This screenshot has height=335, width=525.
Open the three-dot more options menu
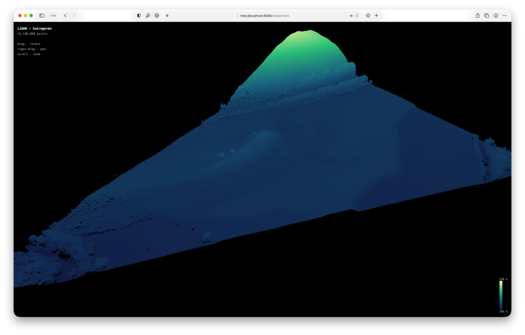505,15
